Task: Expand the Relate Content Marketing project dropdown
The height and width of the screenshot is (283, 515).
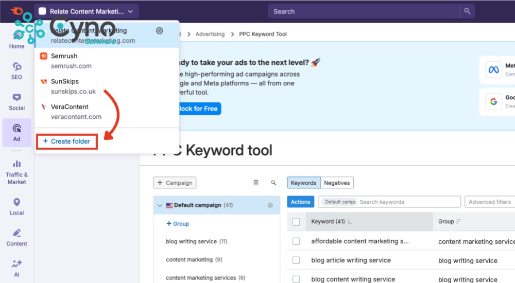Action: 87,11
